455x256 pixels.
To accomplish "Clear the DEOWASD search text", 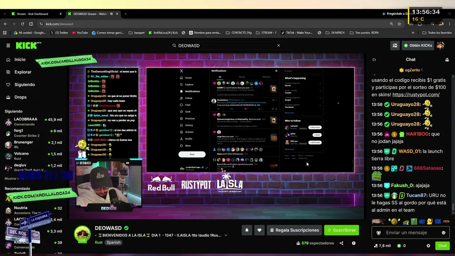I will [x=278, y=46].
